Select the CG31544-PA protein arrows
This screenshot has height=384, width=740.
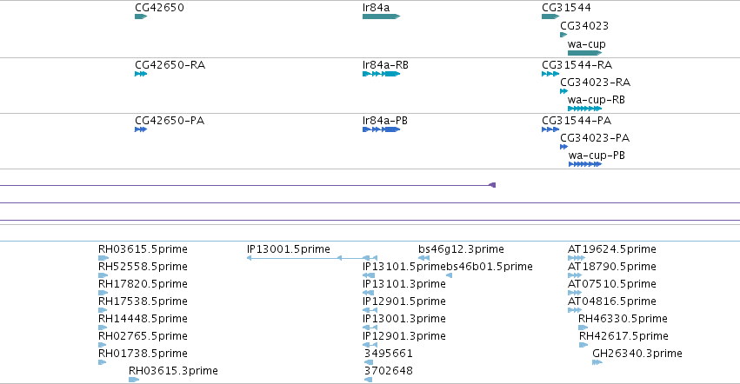[550, 129]
